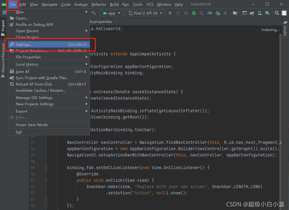Click the Make Project hammer icon

tap(94, 13)
